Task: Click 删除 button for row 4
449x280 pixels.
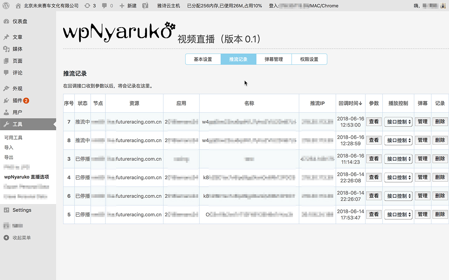Action: [440, 177]
